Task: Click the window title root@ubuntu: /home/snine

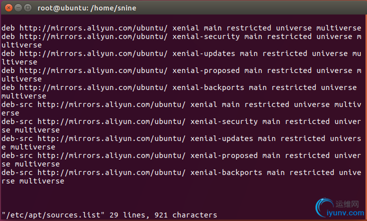Action: [87, 8]
